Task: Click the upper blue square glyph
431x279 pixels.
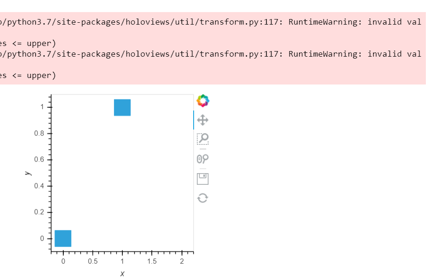Action: 122,107
